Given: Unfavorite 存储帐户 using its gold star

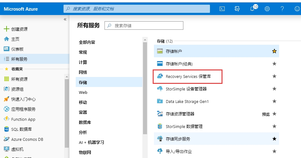Looking at the screenshot, I should coord(274,51).
